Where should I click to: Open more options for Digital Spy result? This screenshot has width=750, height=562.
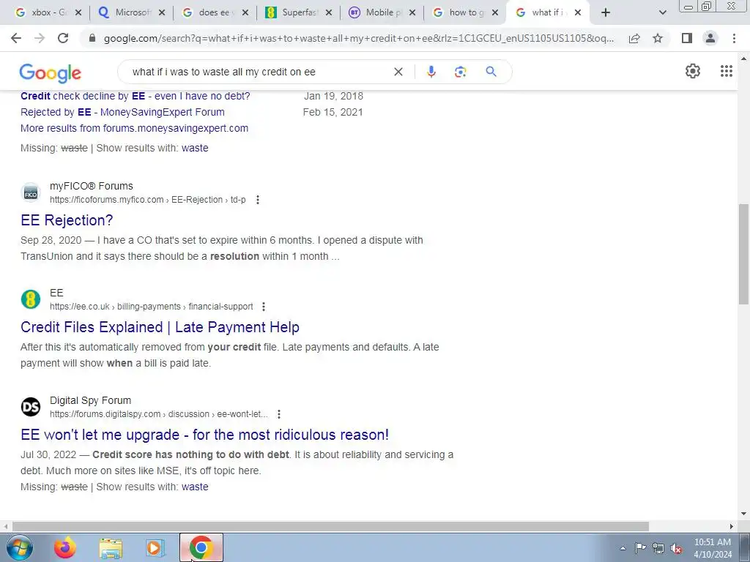click(279, 414)
